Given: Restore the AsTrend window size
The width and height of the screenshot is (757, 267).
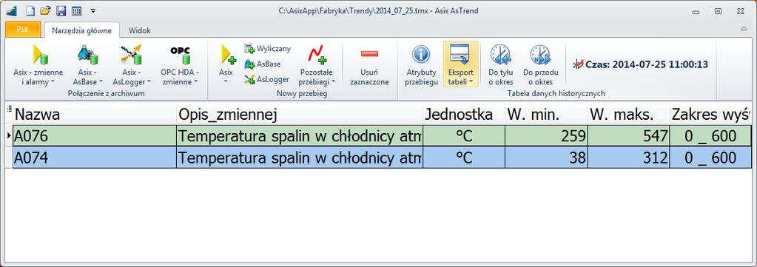Looking at the screenshot, I should point(719,11).
